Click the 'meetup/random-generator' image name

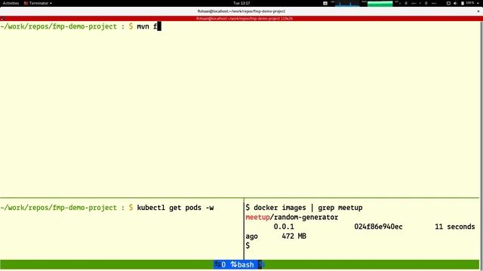(292, 218)
